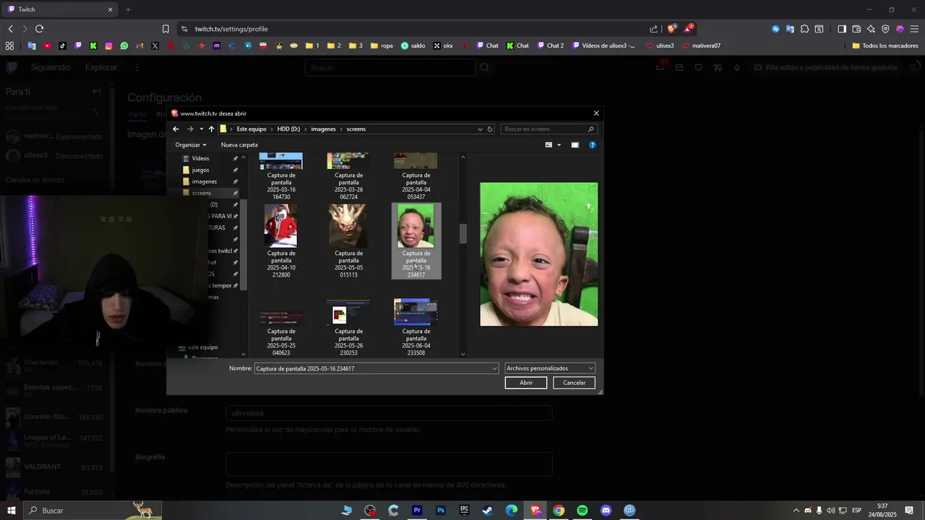The height and width of the screenshot is (520, 925).
Task: Select file Captura de pantalla 2025-05-25 040623
Action: [281, 328]
